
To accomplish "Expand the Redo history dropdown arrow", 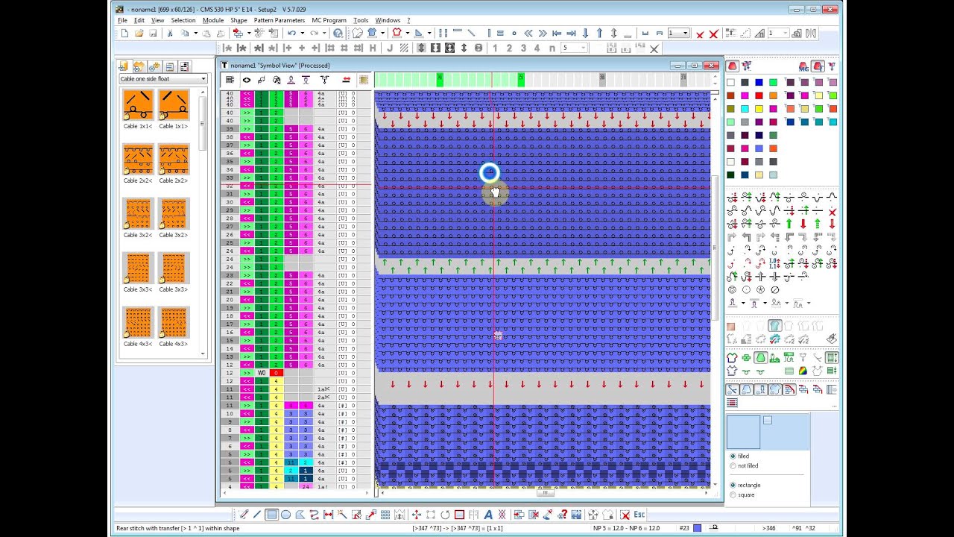I will tap(324, 34).
